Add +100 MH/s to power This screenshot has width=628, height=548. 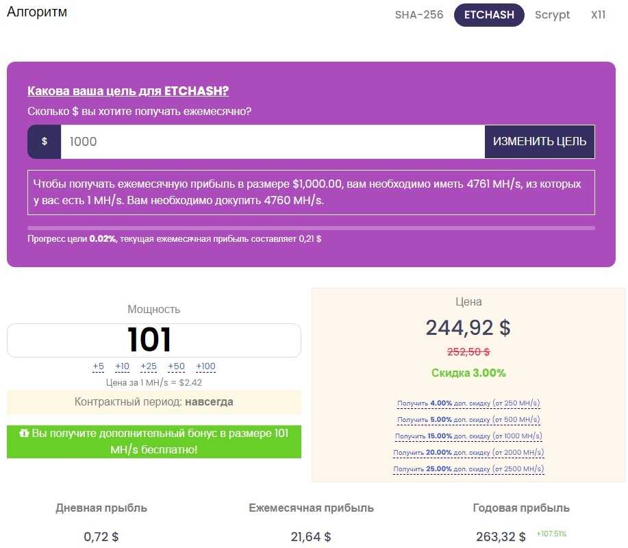coord(205,366)
